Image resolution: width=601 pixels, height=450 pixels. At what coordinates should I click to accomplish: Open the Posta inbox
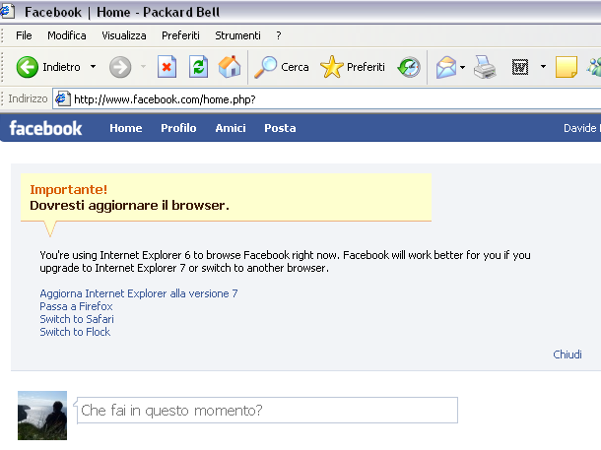pyautogui.click(x=280, y=128)
